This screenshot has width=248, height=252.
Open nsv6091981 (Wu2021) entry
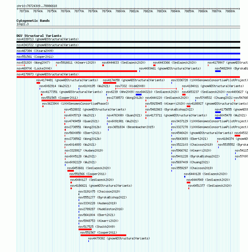123,121
